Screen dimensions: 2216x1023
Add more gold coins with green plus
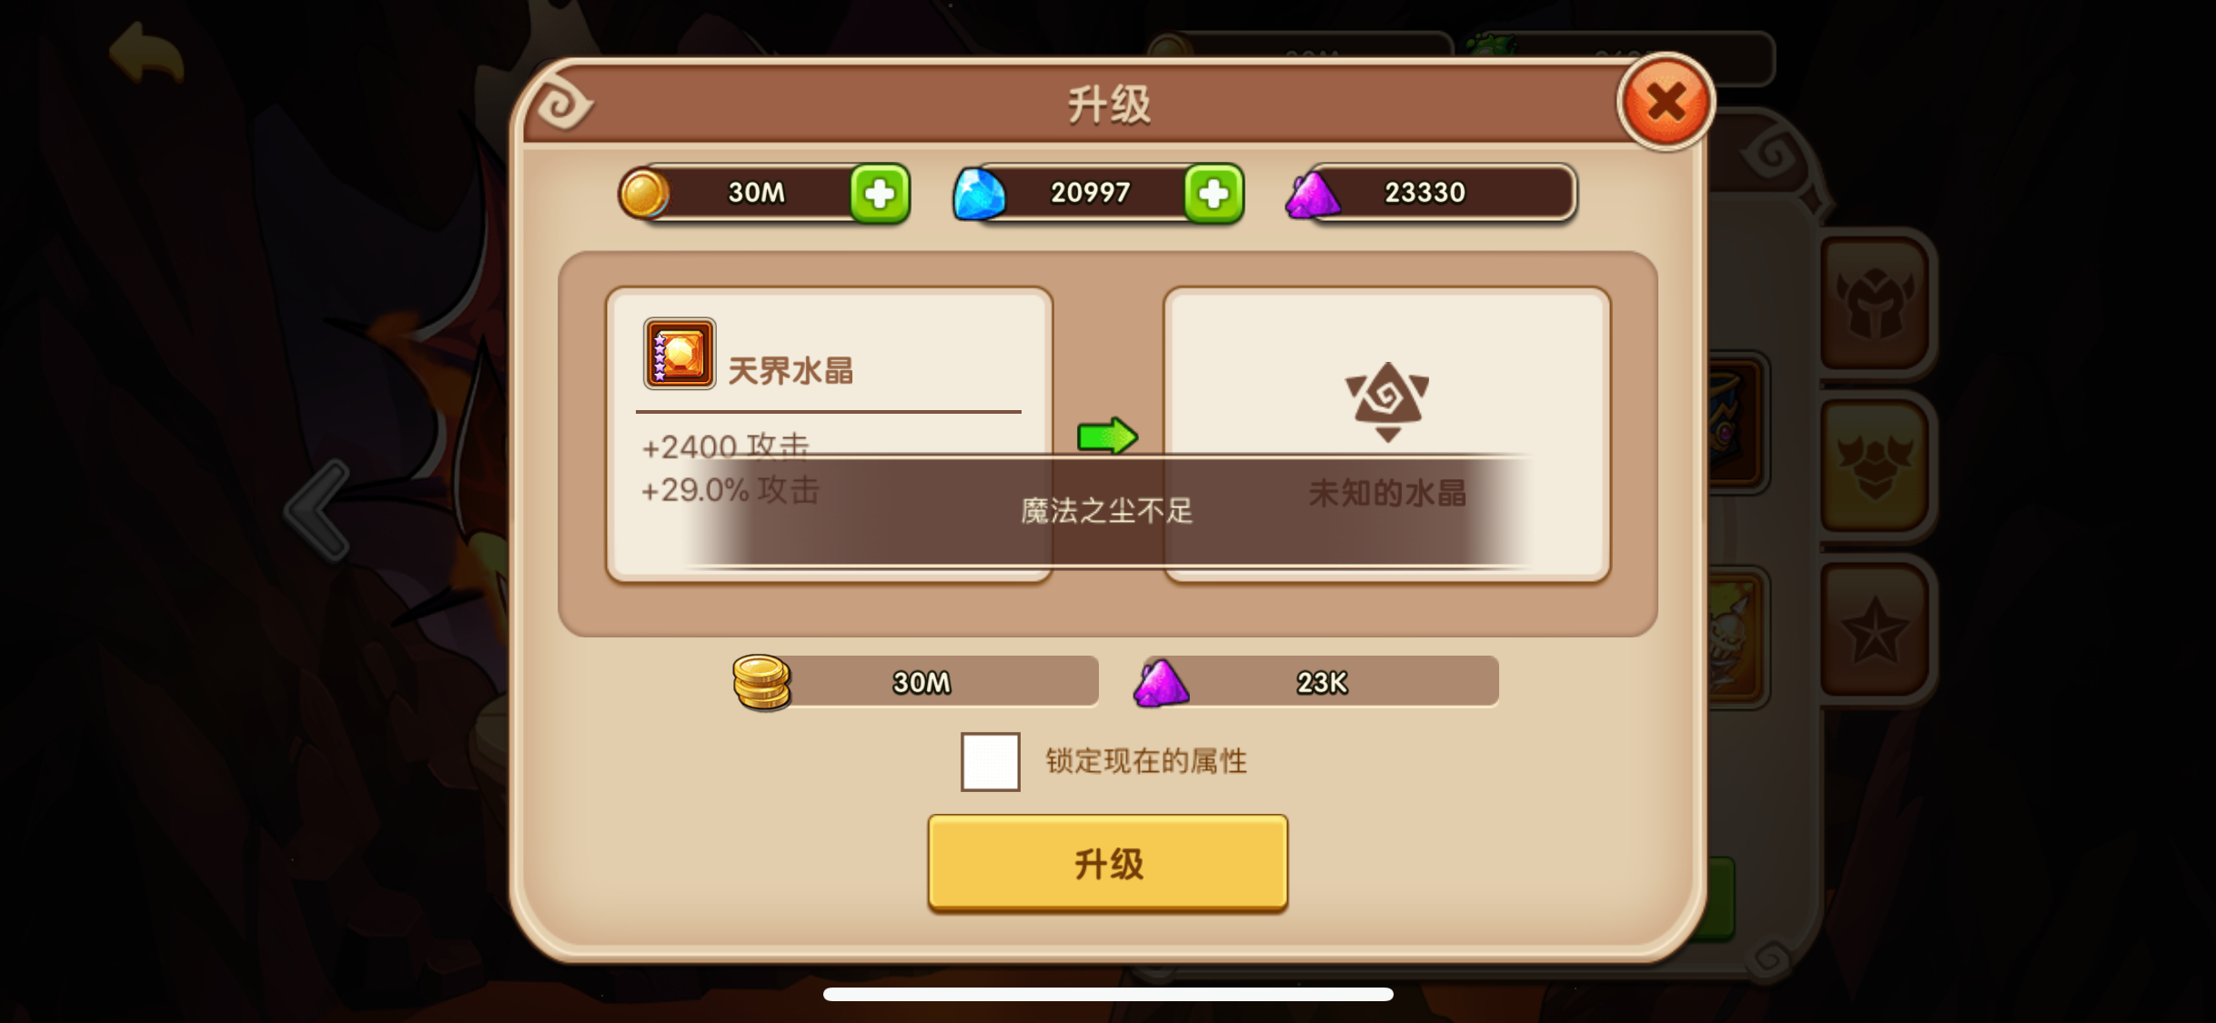[879, 193]
